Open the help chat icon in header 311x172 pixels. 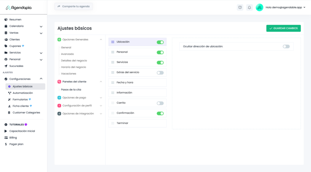tap(240, 8)
